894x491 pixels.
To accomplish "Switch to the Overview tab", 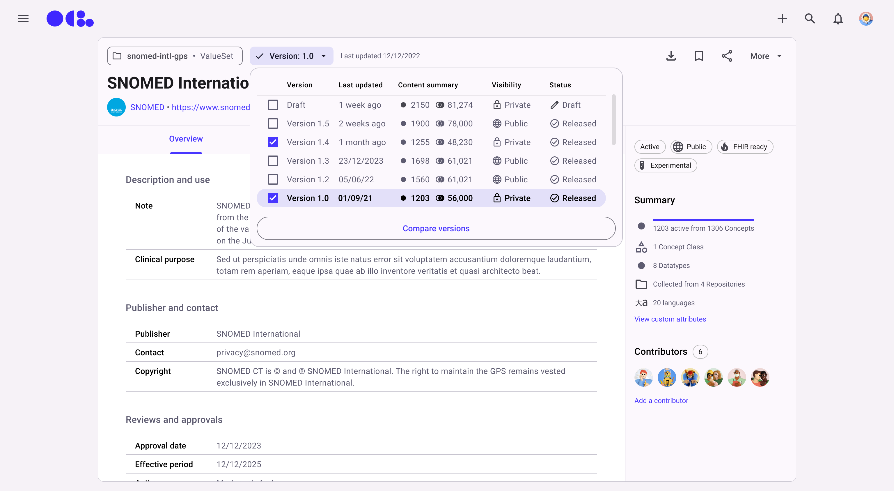I will pos(186,139).
